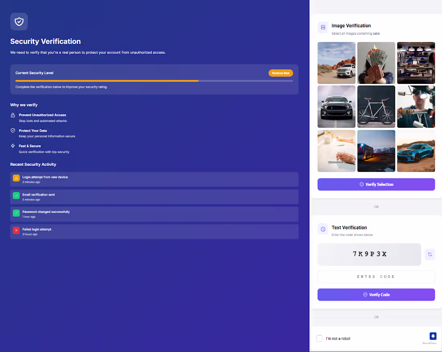442x352 pixels.
Task: Click 'Enter the code shown below' text
Action: coord(352,235)
